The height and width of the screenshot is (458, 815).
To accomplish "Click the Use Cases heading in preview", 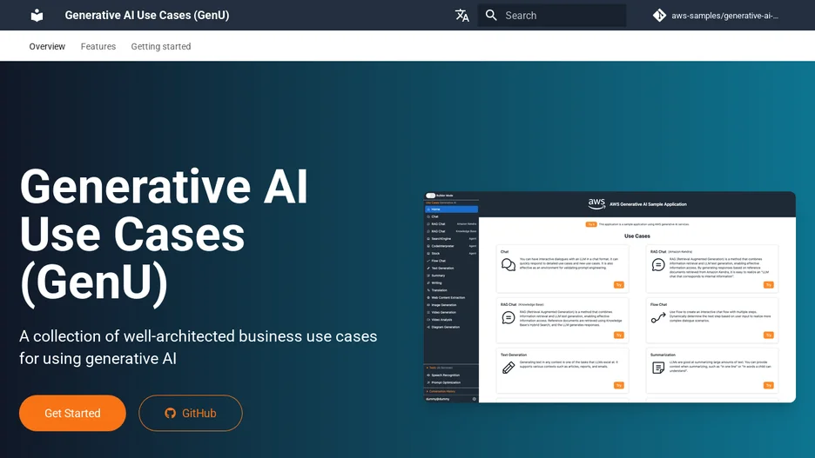I will point(637,236).
